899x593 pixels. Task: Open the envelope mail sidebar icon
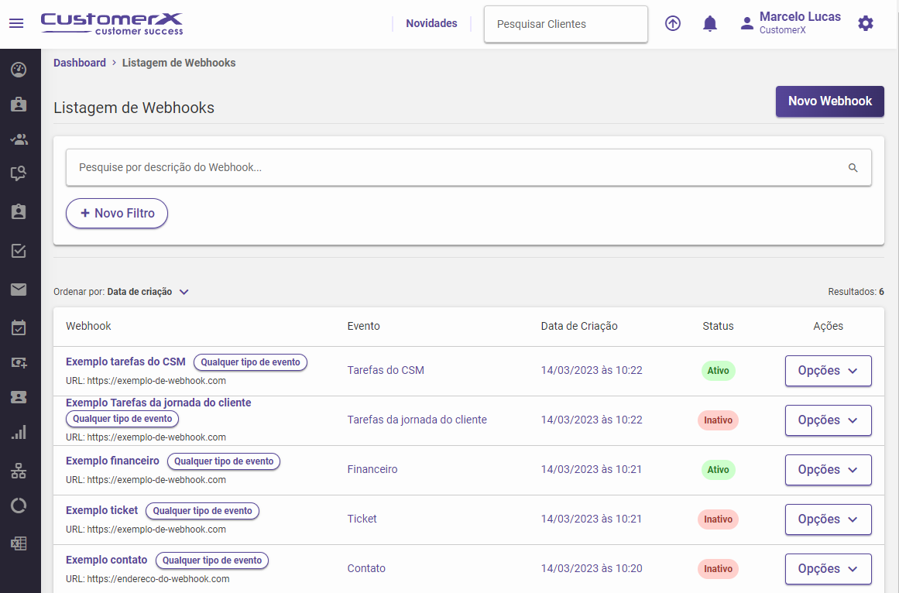click(19, 290)
